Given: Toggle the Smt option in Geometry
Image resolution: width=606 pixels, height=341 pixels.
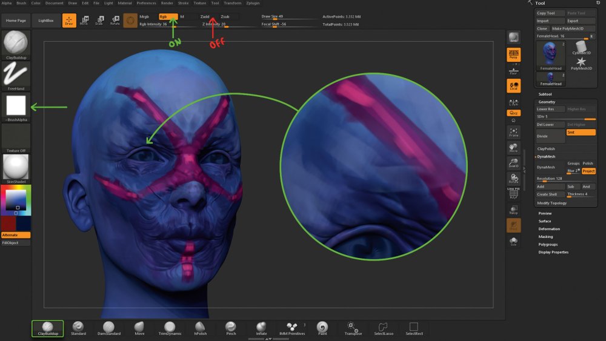Looking at the screenshot, I should 581,132.
